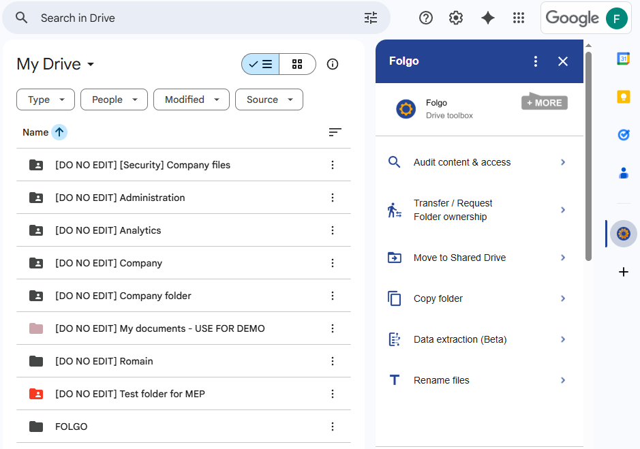Select the FOLGO folder row
This screenshot has width=640, height=449.
183,427
